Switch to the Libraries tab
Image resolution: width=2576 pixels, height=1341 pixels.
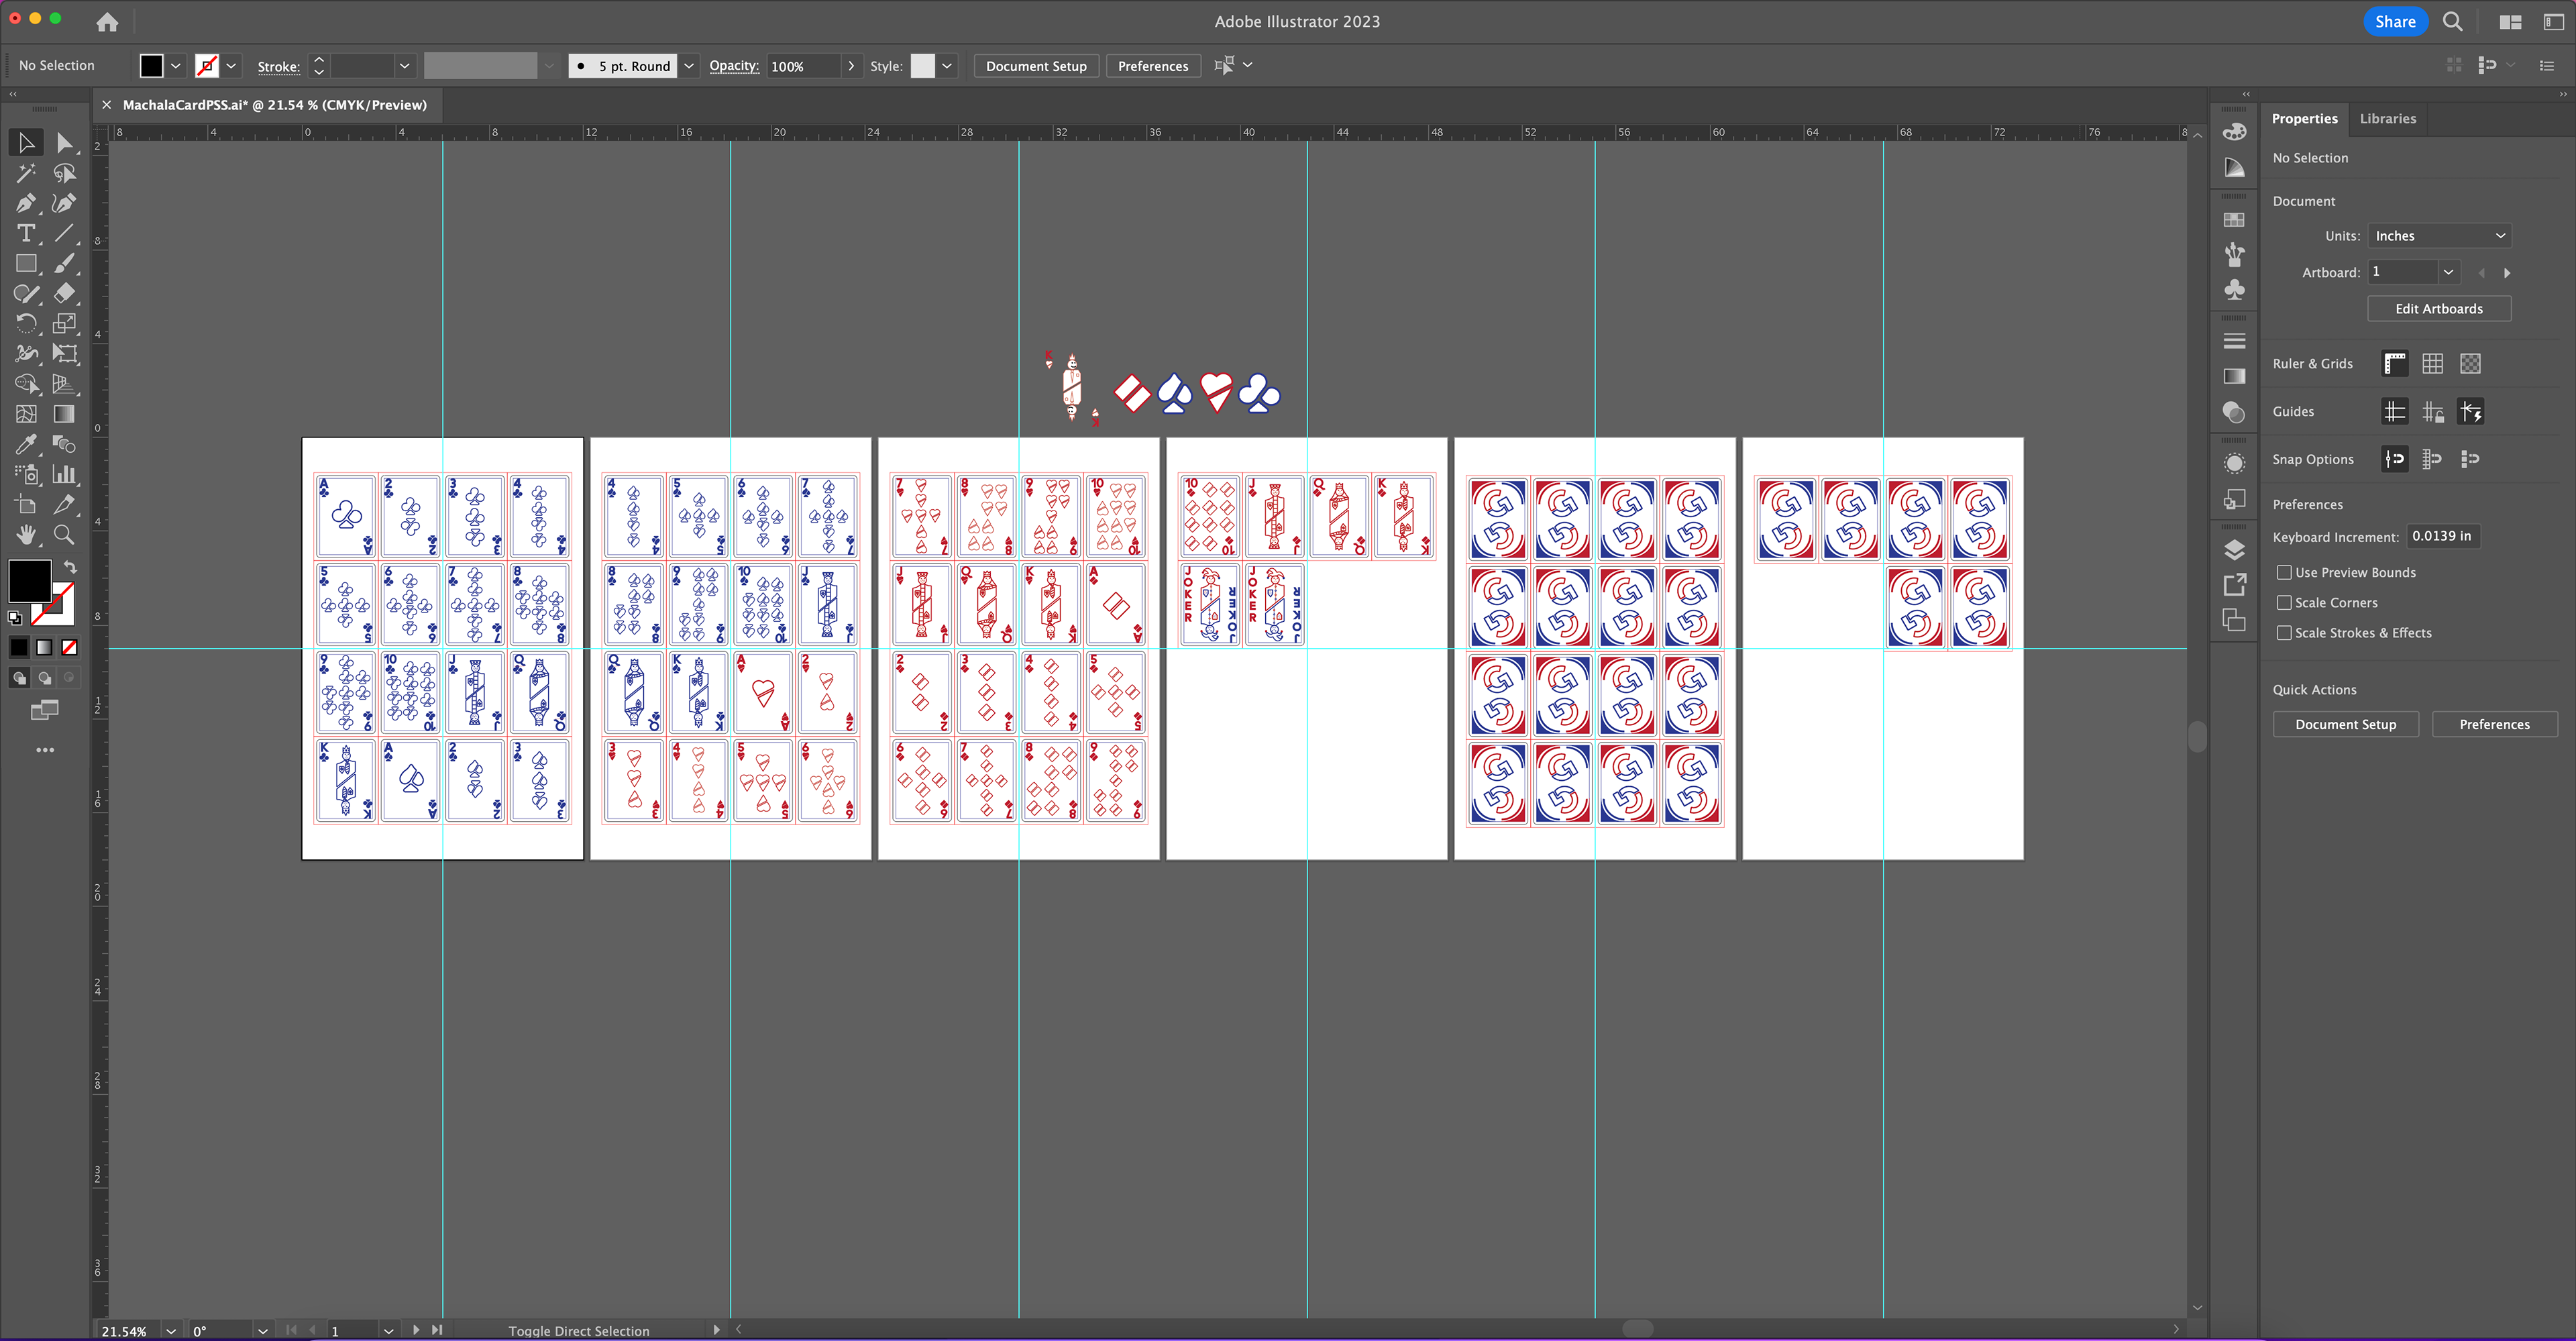coord(2387,118)
